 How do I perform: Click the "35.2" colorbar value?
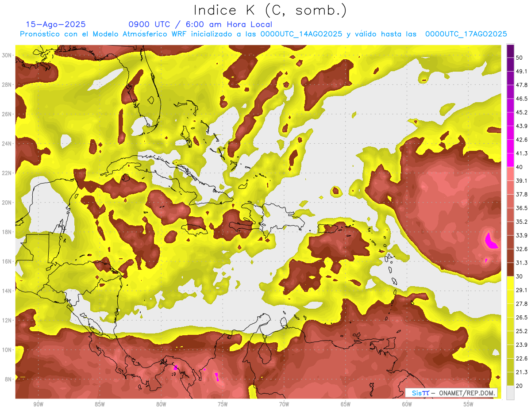tap(521, 222)
